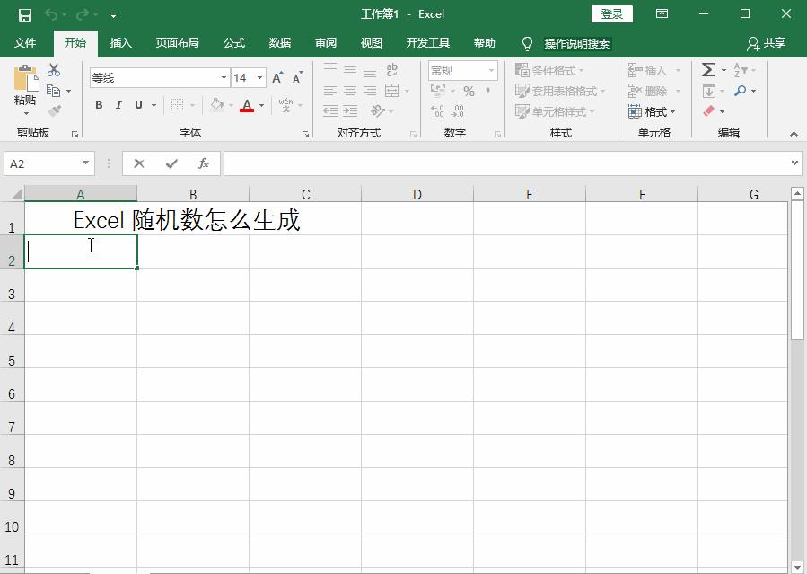
Task: Open the 文件 menu
Action: 25,43
